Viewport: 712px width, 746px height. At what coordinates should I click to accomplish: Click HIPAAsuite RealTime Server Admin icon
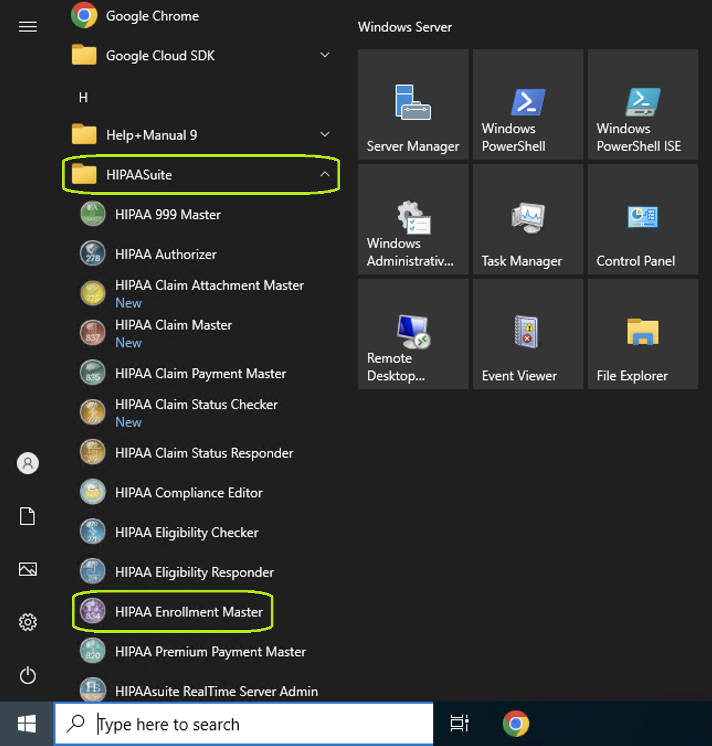93,690
